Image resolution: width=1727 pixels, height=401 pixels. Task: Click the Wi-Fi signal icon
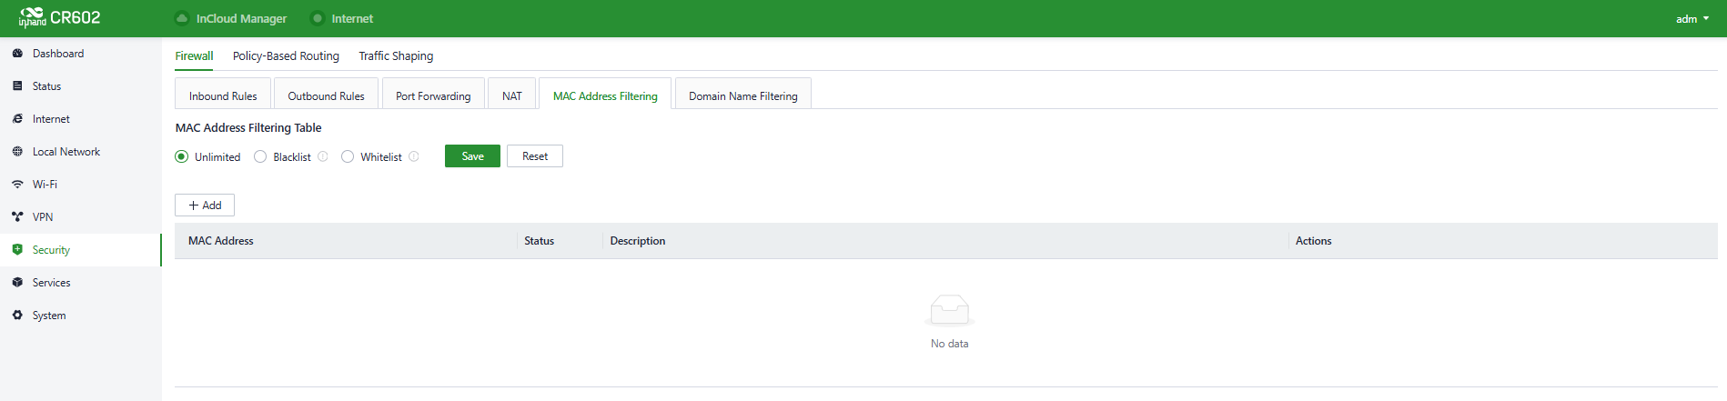click(x=17, y=185)
